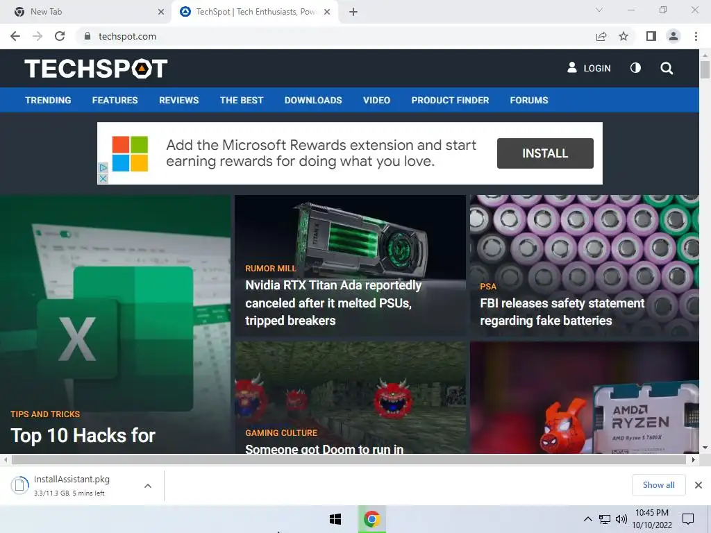Open the network tray icon
This screenshot has width=711, height=533.
tap(605, 519)
